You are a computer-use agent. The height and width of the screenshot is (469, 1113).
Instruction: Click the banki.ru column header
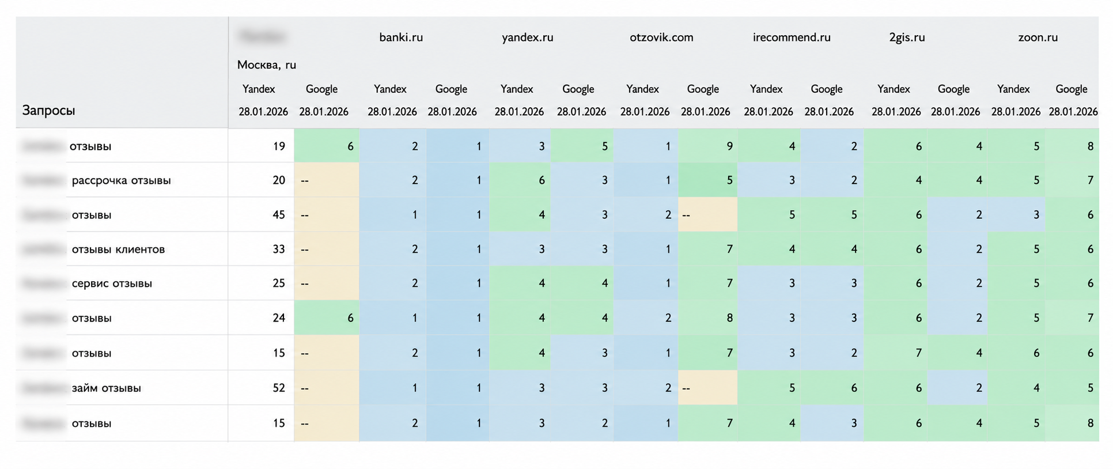click(401, 37)
